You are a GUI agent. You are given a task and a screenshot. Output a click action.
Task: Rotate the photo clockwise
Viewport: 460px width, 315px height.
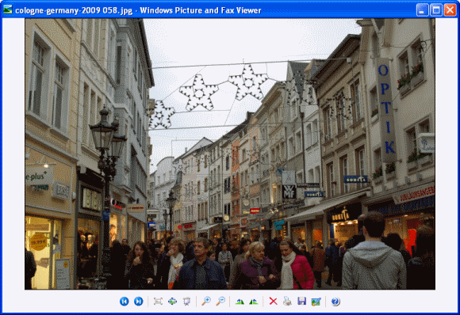click(240, 302)
